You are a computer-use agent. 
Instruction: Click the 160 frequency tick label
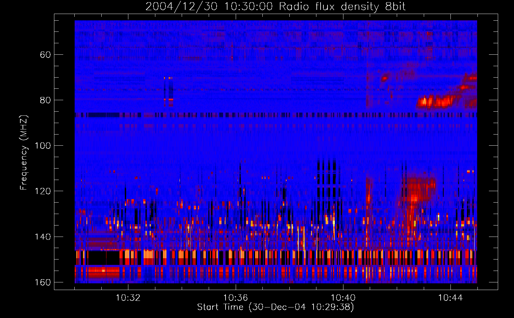pos(43,282)
